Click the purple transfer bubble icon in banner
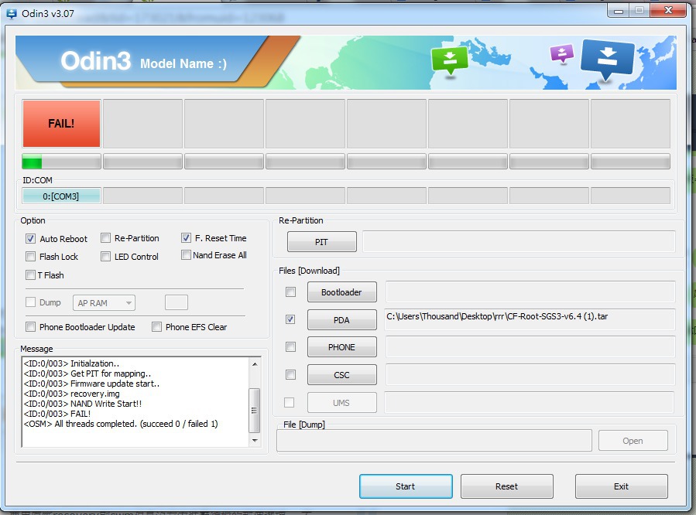 point(562,53)
